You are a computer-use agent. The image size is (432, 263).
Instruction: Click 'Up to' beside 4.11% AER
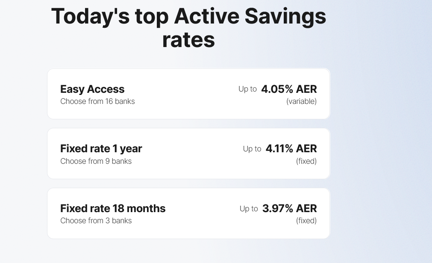point(252,149)
